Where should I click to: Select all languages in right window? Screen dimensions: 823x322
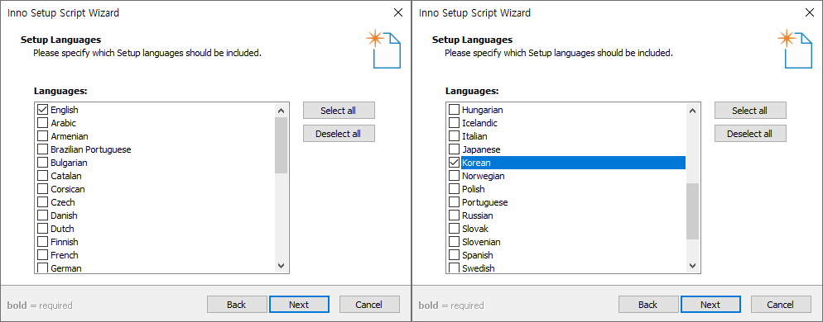click(750, 111)
